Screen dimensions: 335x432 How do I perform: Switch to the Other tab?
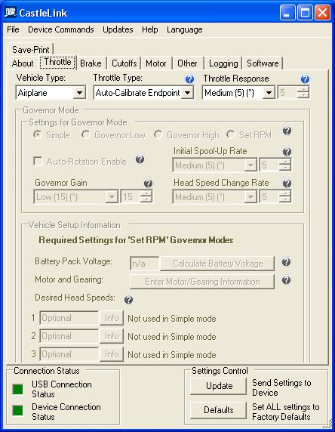point(187,63)
